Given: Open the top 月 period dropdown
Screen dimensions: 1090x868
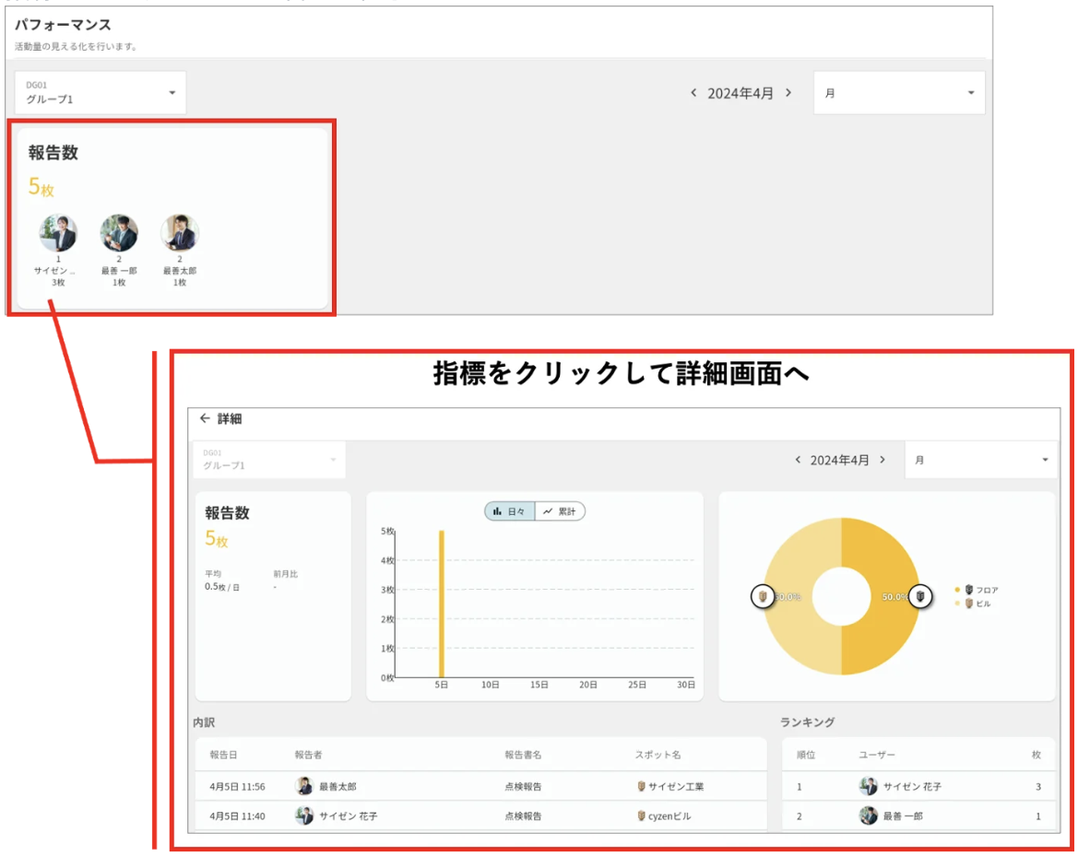Looking at the screenshot, I should pyautogui.click(x=899, y=92).
